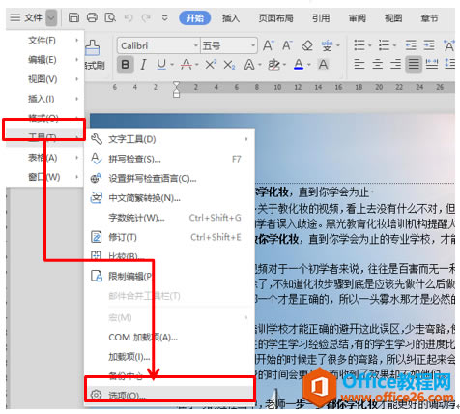Open the 页面布局 tab
The height and width of the screenshot is (414, 460).
(x=275, y=17)
